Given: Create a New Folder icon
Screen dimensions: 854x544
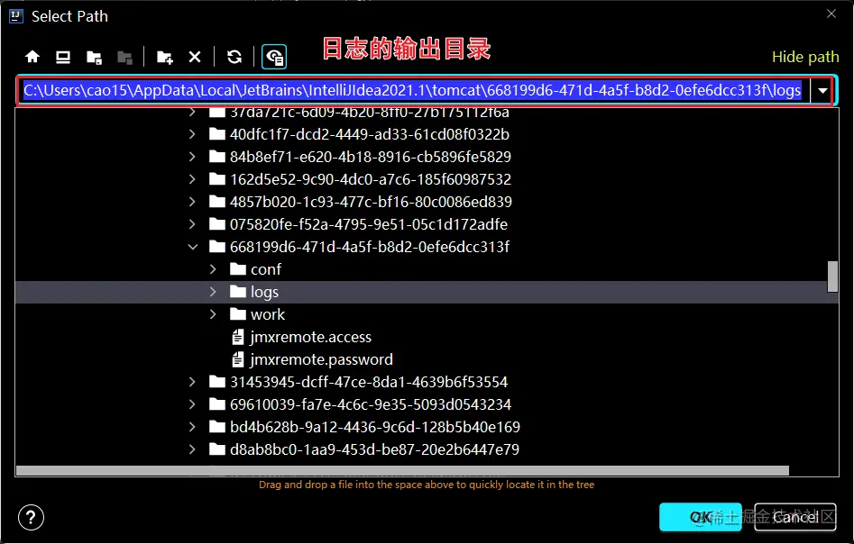Looking at the screenshot, I should click(164, 57).
